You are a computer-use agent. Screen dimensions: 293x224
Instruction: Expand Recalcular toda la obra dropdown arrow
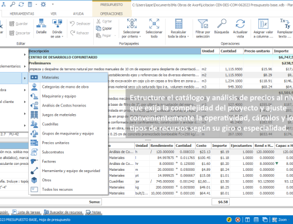pos(188,37)
